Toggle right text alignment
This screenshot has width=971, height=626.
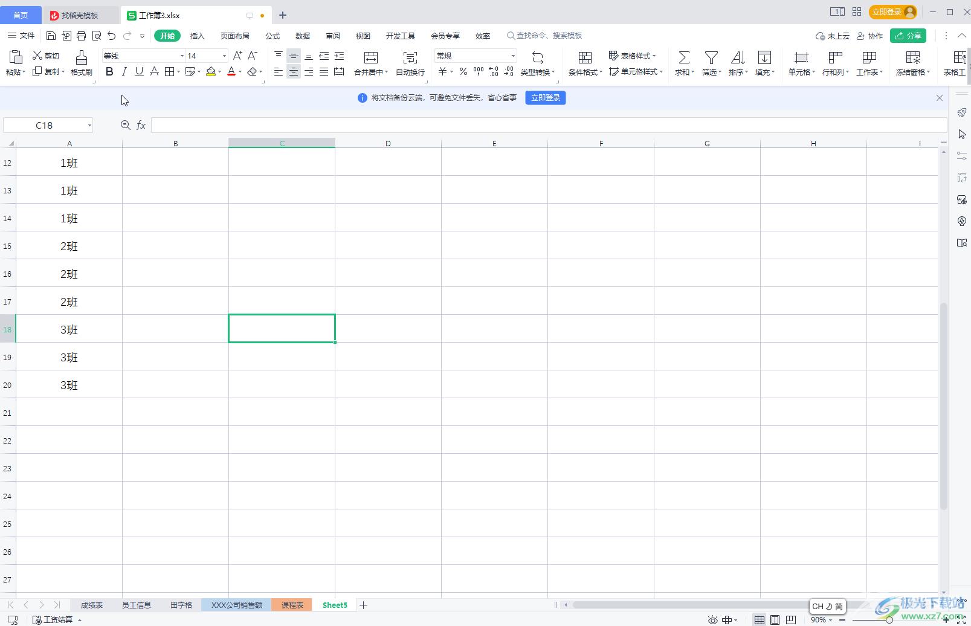(309, 72)
